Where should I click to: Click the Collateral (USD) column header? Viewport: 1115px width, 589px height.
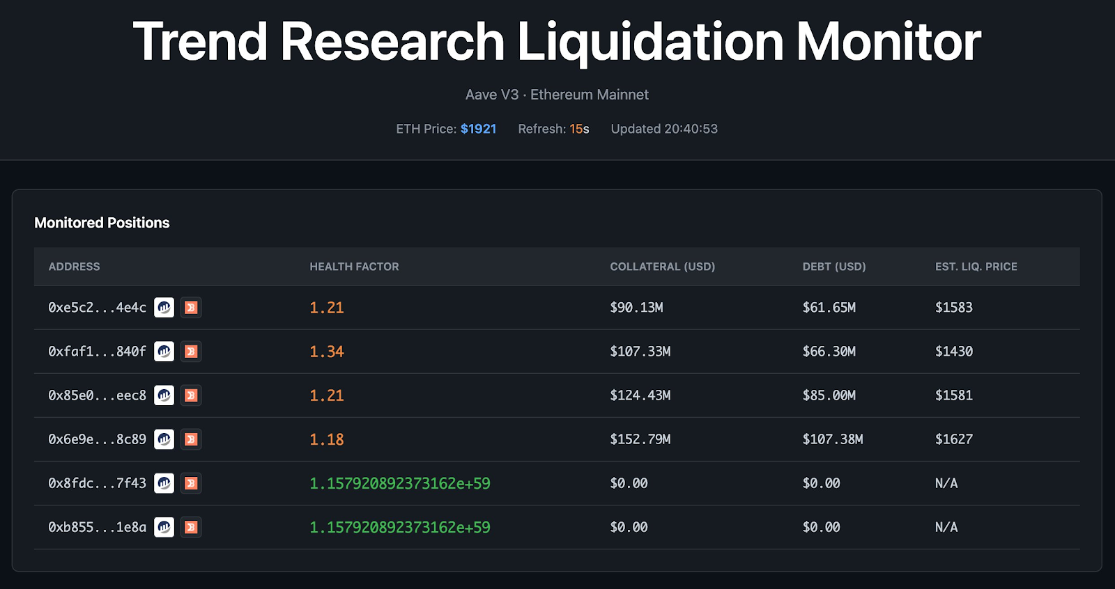pos(662,267)
